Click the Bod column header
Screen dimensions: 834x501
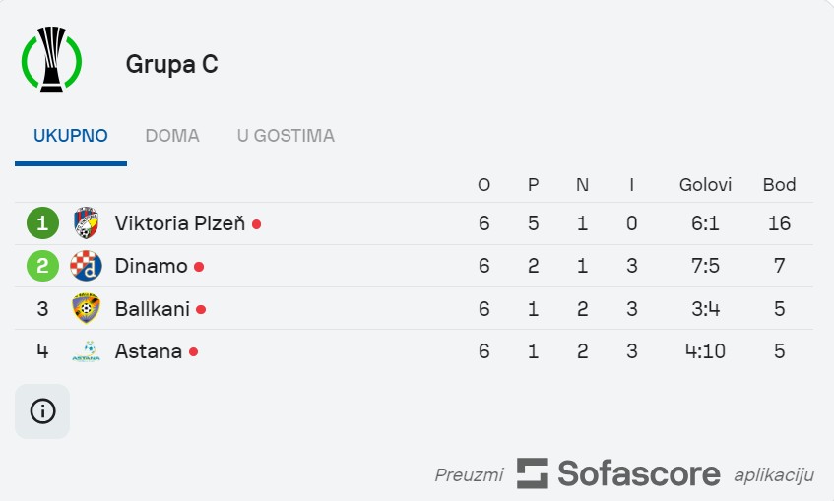(x=779, y=184)
